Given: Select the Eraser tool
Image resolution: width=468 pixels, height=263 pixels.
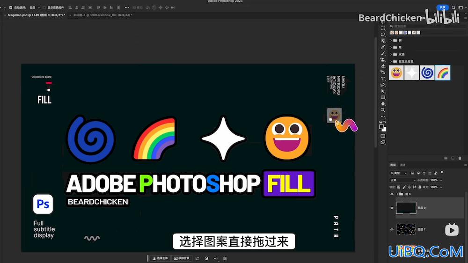Looking at the screenshot, I should 383,66.
